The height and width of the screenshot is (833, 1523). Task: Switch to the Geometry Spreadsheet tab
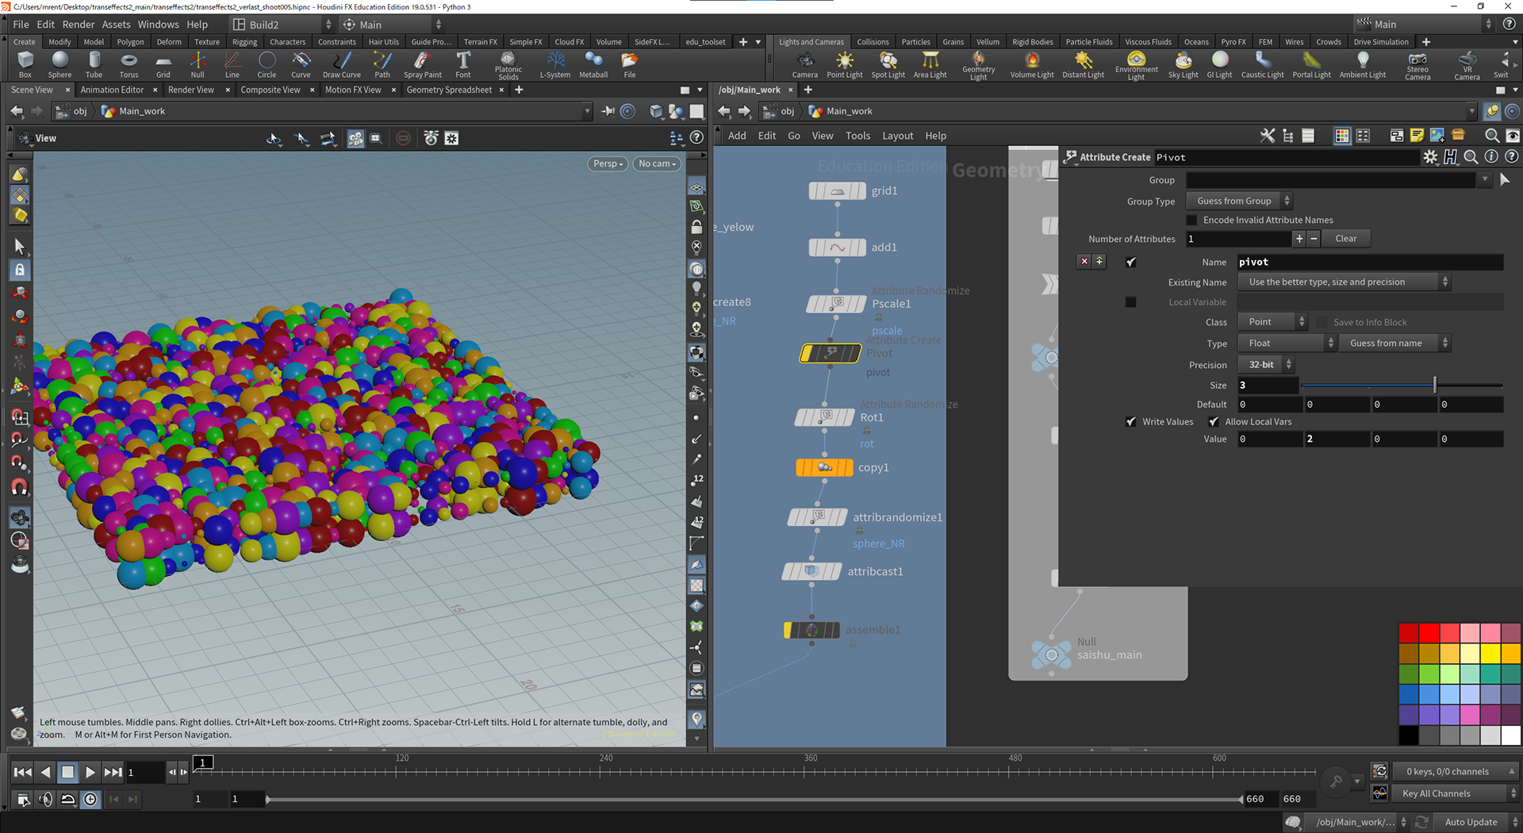pos(449,90)
